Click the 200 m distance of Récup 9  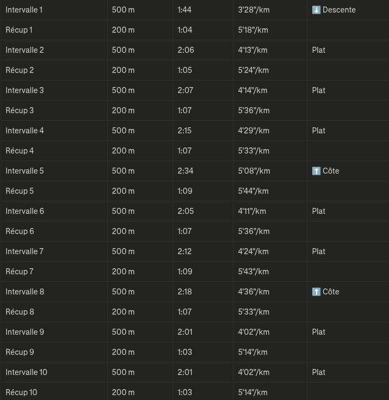coord(123,352)
